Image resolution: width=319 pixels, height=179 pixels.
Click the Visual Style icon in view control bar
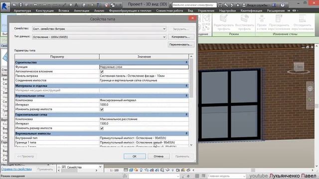[x=131, y=170]
